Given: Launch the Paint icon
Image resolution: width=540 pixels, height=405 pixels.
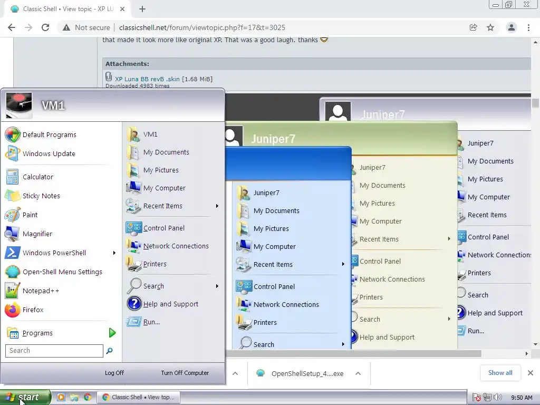Looking at the screenshot, I should point(13,215).
